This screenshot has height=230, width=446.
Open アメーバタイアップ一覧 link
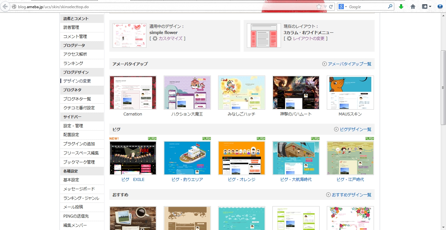[x=349, y=64]
